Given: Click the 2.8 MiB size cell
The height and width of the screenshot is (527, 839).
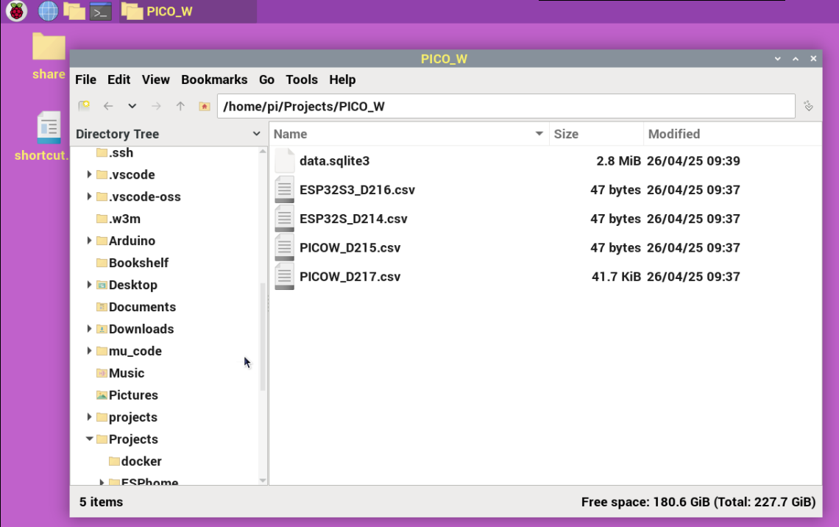Looking at the screenshot, I should 618,161.
